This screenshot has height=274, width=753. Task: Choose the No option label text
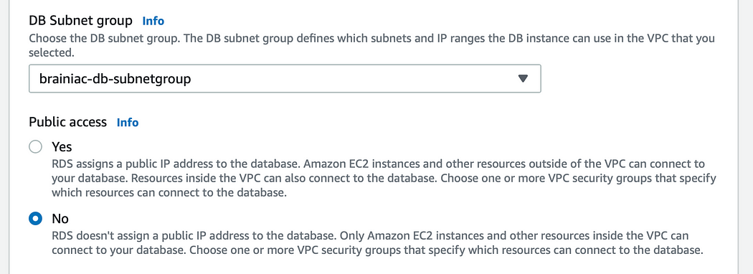click(60, 219)
